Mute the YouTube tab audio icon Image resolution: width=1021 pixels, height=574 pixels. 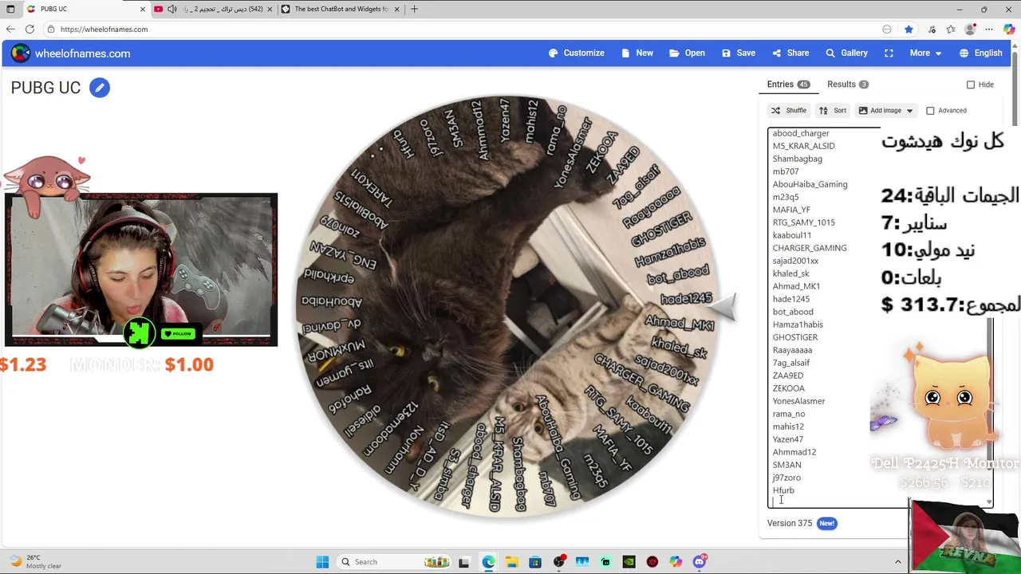tap(171, 9)
